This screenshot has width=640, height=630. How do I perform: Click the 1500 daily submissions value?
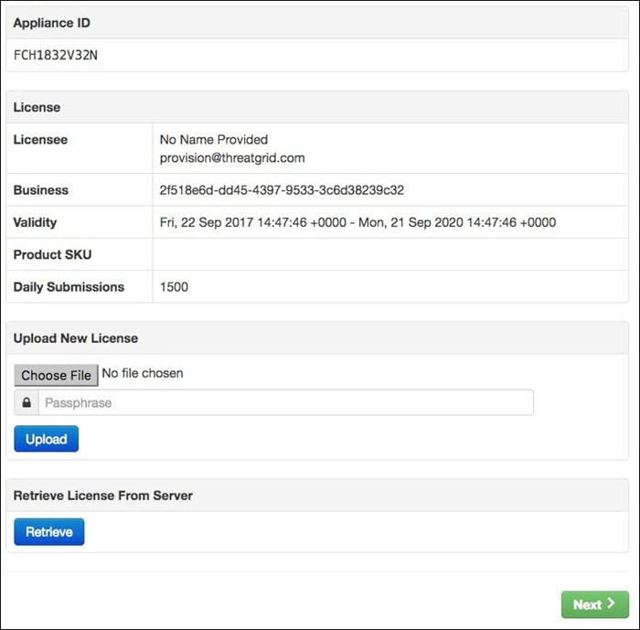point(174,286)
